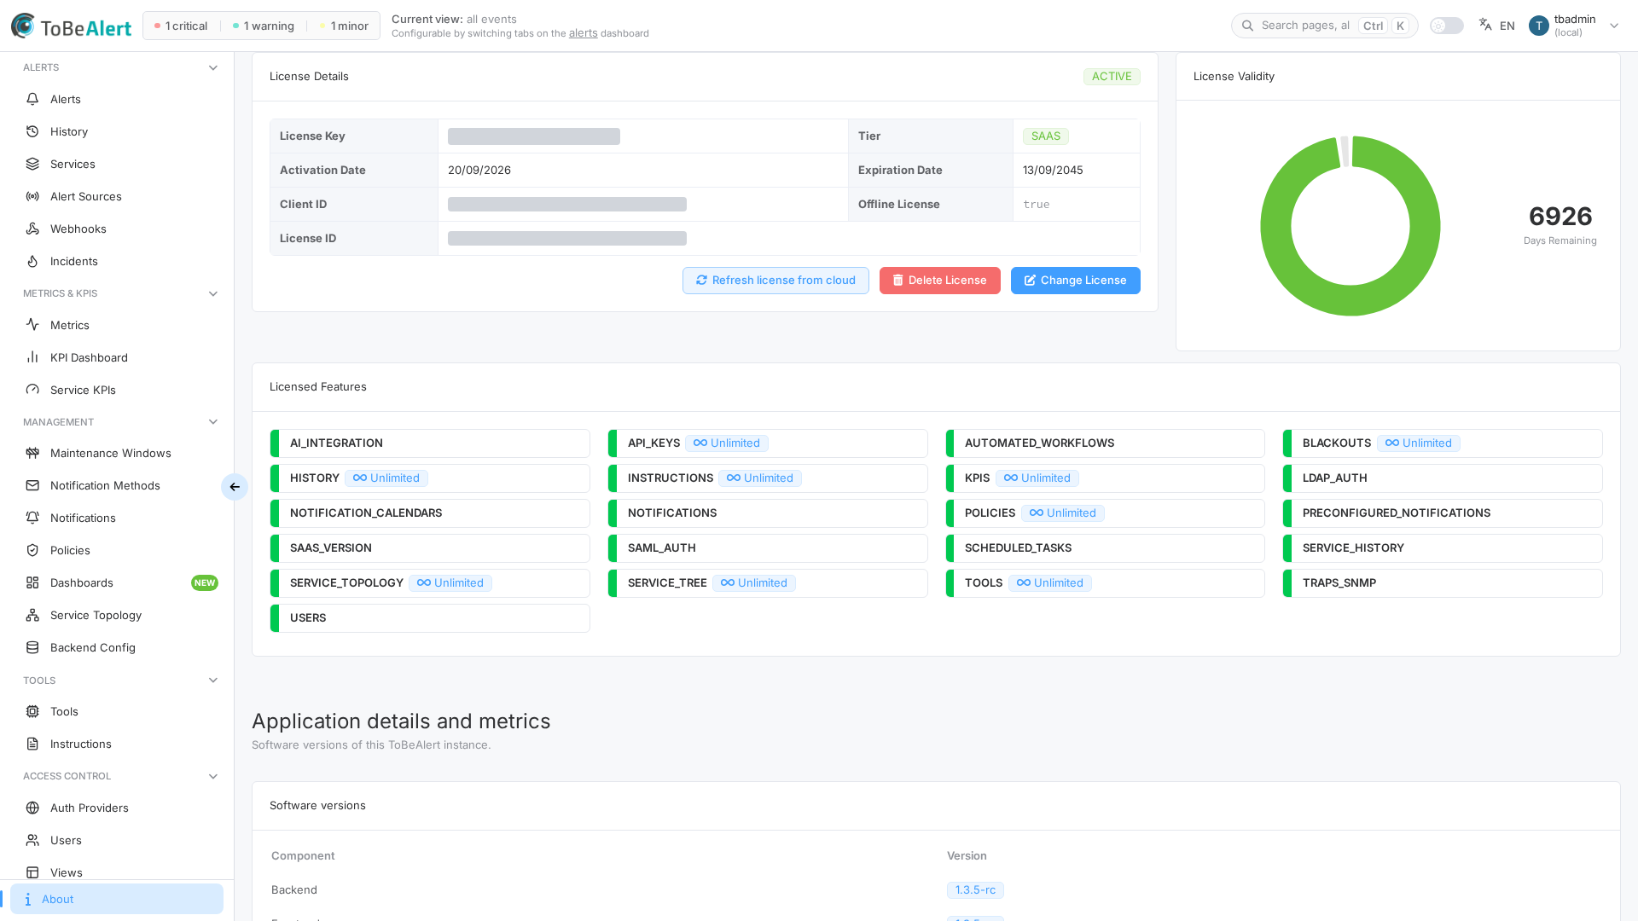This screenshot has width=1638, height=921.
Task: Click the SERVICE_TOPOLOGY feature row
Action: pos(430,583)
